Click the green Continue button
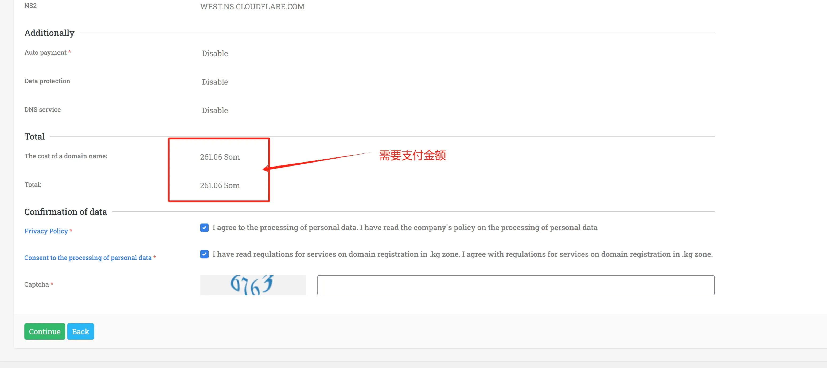This screenshot has height=368, width=827. tap(45, 331)
